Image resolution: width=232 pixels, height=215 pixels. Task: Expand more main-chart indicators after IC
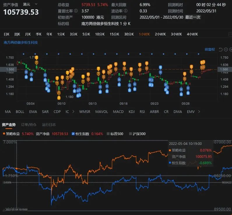(73, 112)
